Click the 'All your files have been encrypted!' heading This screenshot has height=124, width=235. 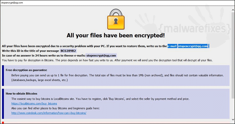click(115, 36)
